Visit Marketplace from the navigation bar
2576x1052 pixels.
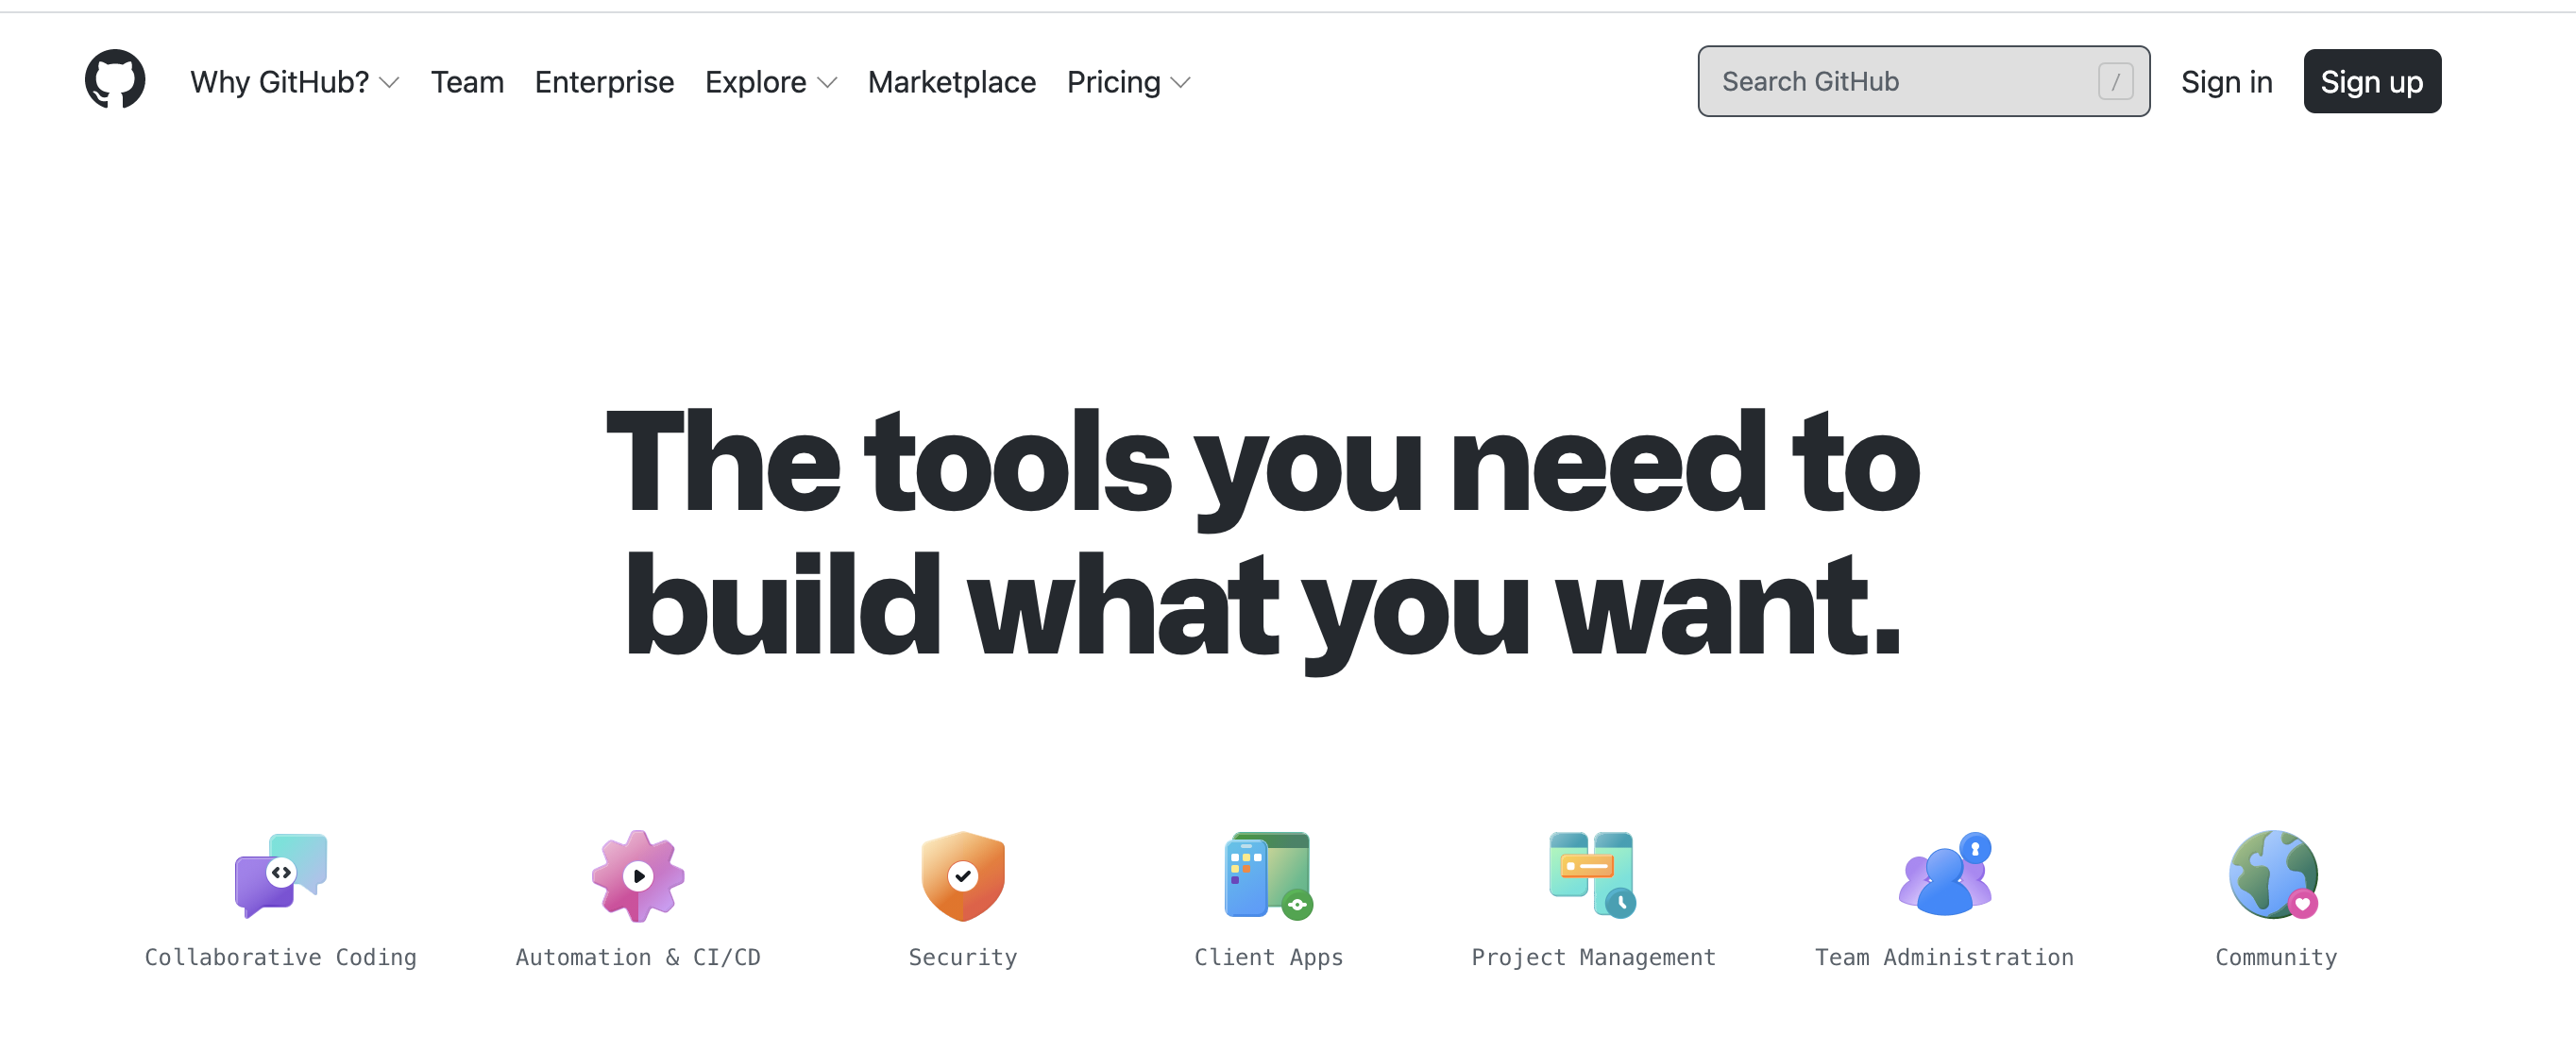tap(951, 82)
